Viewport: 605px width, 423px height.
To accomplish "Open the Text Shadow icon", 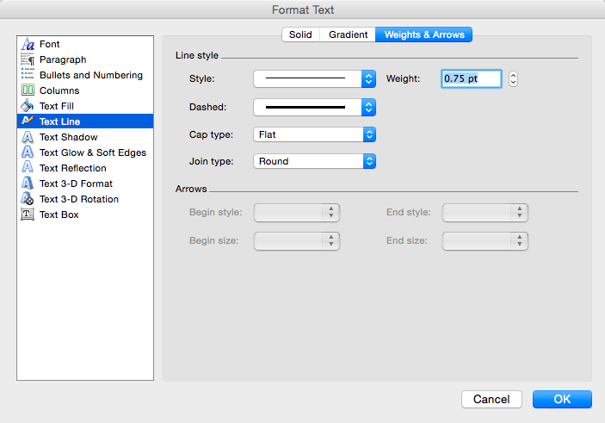I will [x=28, y=137].
